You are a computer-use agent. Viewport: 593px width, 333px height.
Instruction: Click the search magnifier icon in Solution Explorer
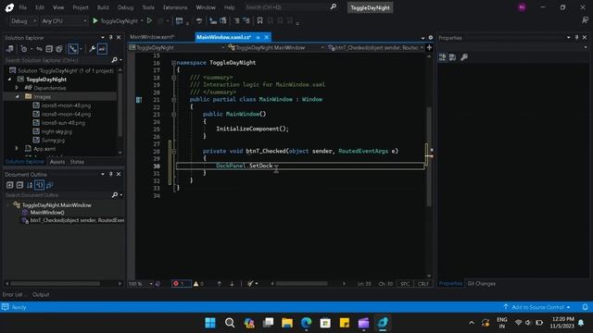(x=115, y=60)
